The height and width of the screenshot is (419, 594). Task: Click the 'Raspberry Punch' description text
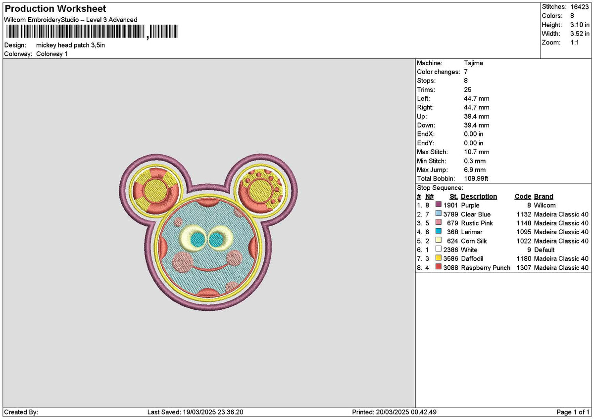pyautogui.click(x=486, y=267)
